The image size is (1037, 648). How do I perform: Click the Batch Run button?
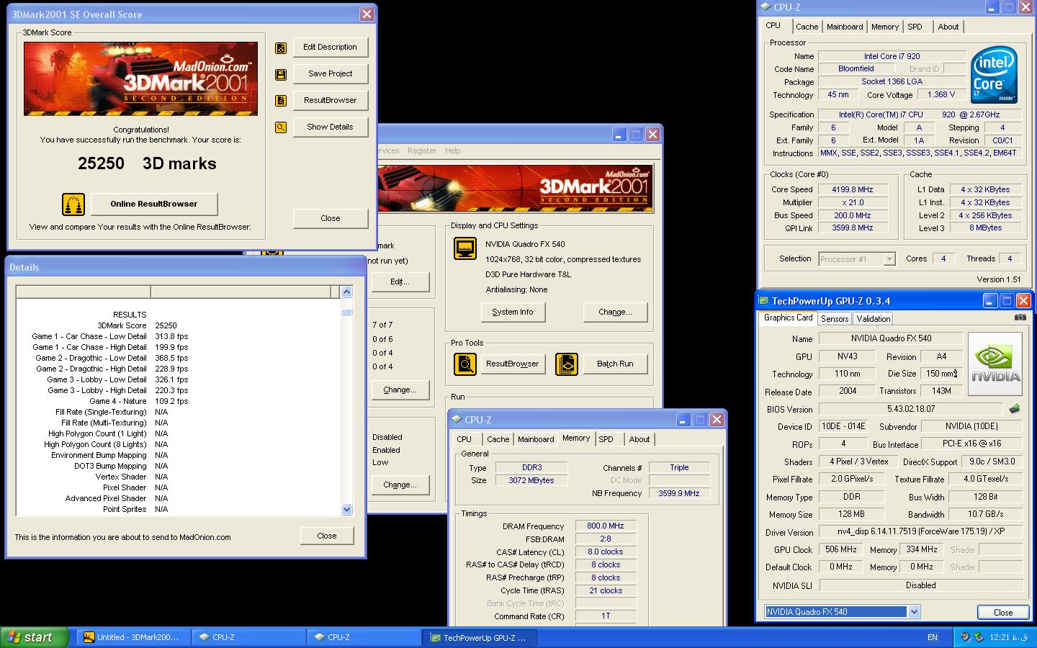(615, 364)
